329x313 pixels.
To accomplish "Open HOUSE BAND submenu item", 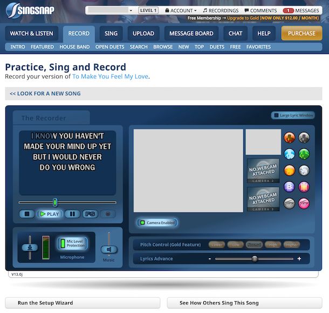I will coord(74,46).
